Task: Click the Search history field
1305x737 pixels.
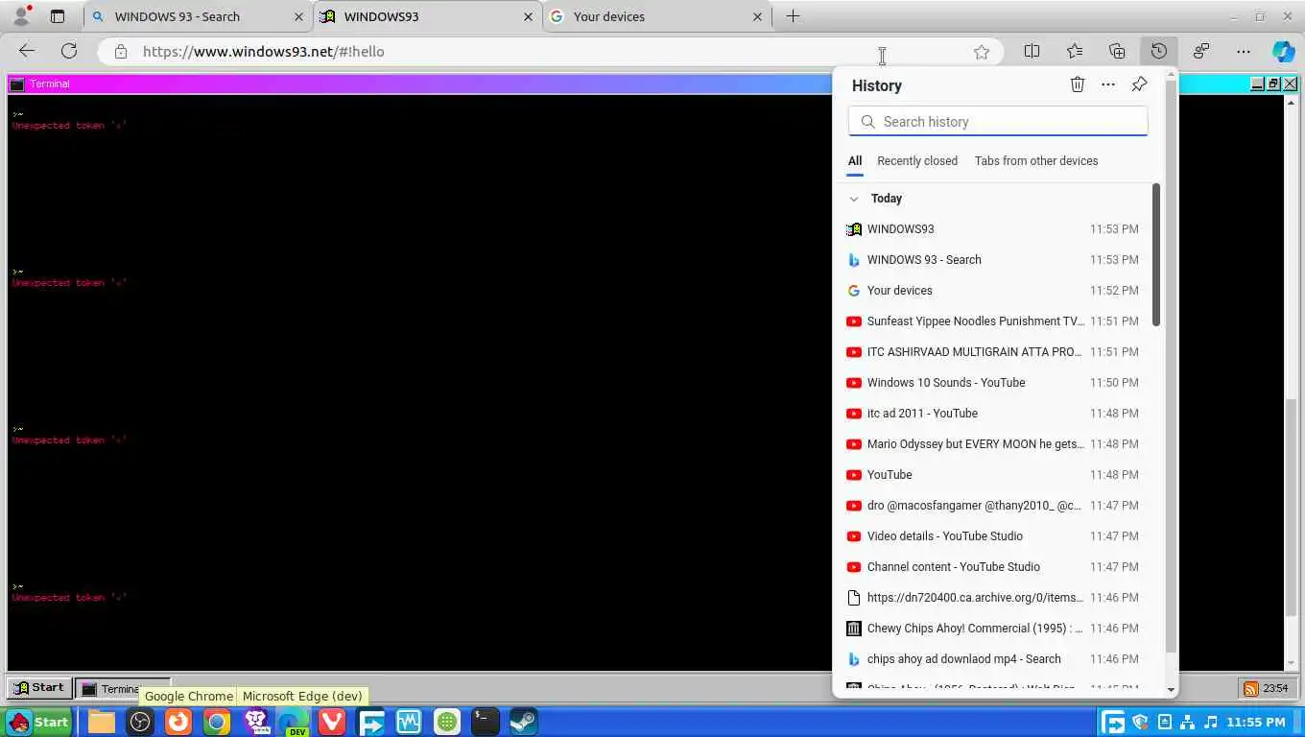Action: coord(998,122)
